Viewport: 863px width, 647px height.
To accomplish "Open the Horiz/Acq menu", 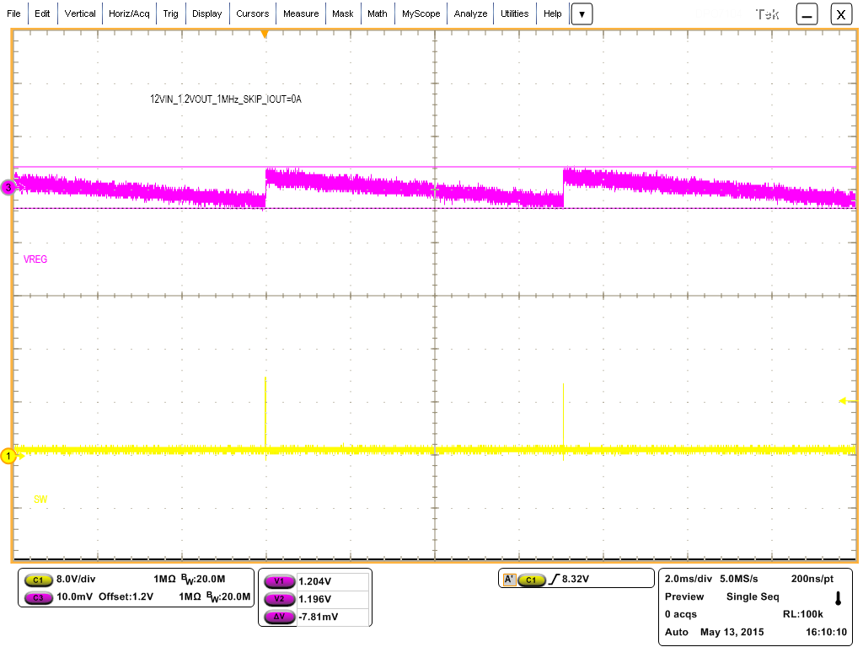I will [128, 13].
